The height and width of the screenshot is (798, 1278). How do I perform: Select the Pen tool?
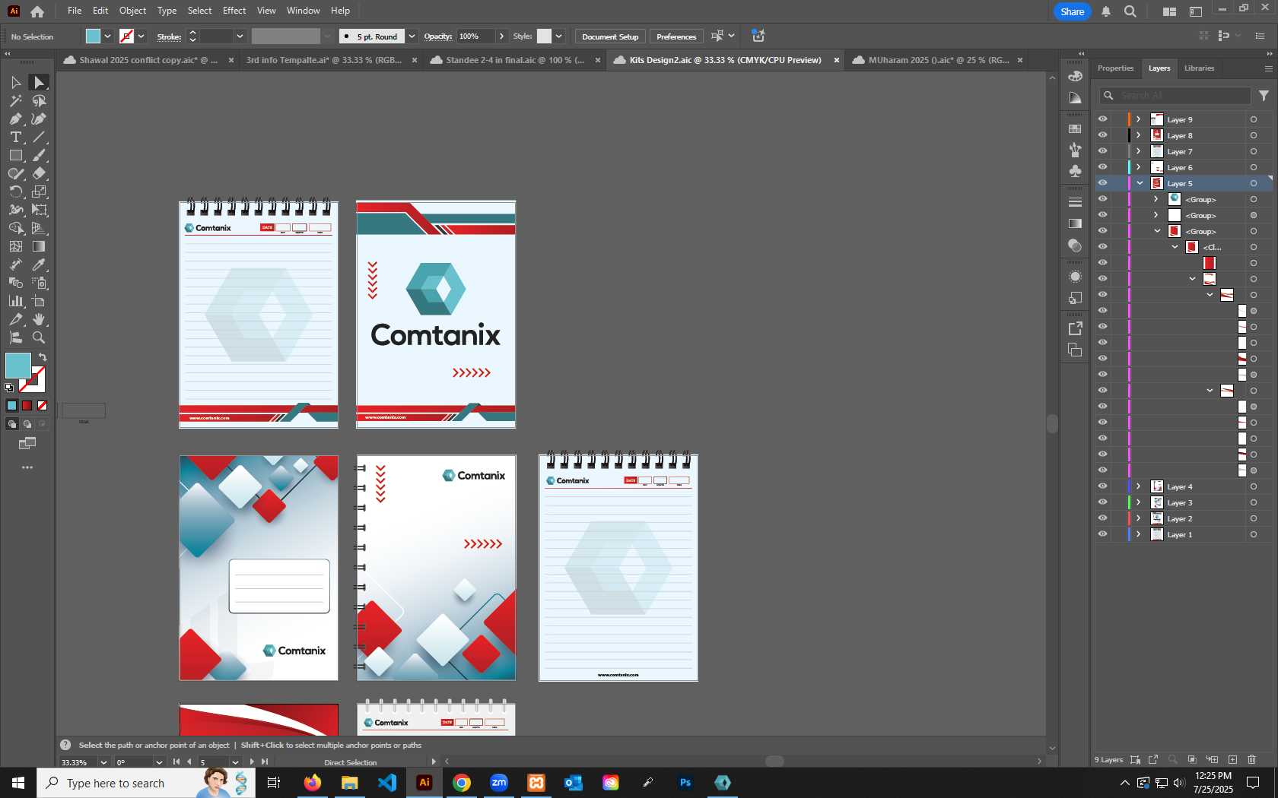(15, 119)
